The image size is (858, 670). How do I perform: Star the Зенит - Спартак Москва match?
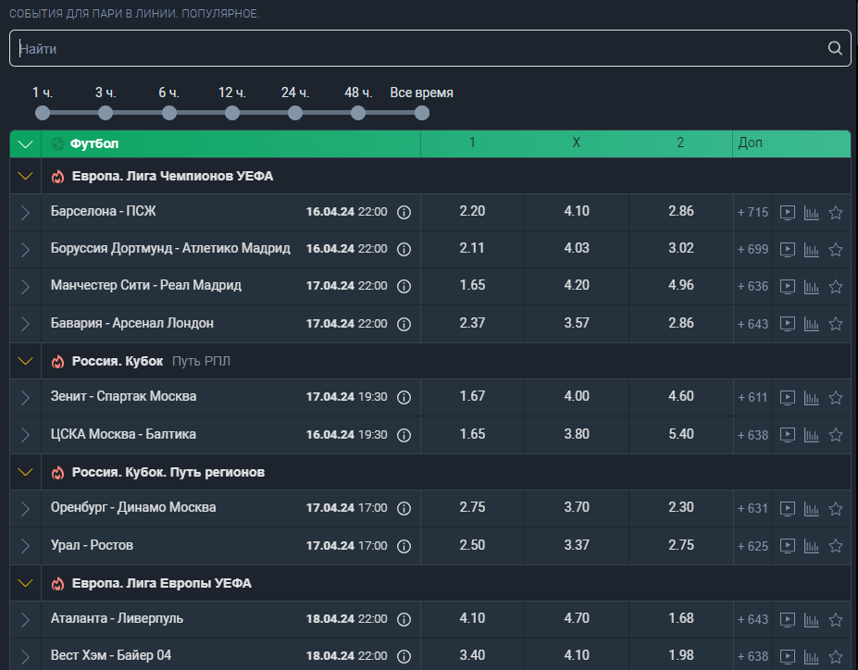click(x=836, y=397)
